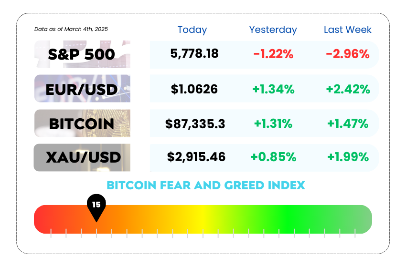Screen dimensions: 406x267
Task: Select the Last Week column header
Action: (347, 30)
